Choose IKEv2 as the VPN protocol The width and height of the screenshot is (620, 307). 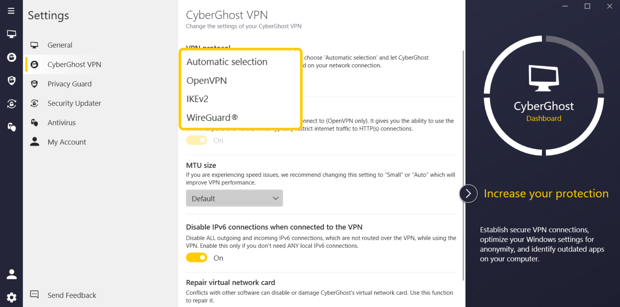197,99
